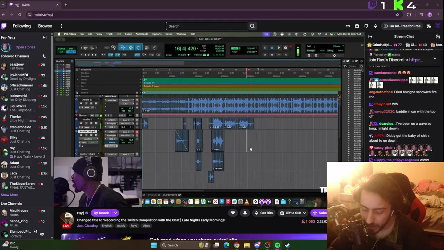Open Prime Loot crown icon
The width and height of the screenshot is (444, 250).
(x=348, y=26)
